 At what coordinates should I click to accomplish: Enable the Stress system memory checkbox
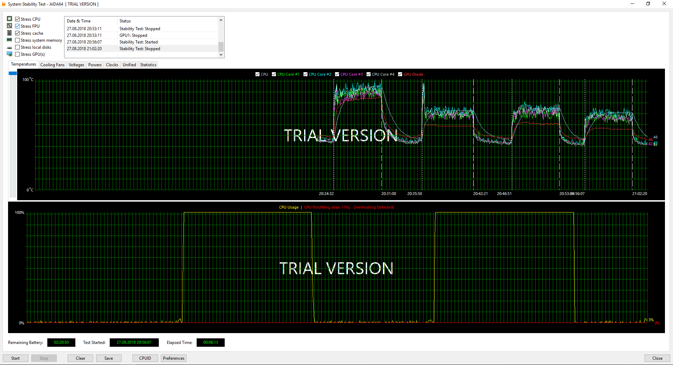point(17,40)
